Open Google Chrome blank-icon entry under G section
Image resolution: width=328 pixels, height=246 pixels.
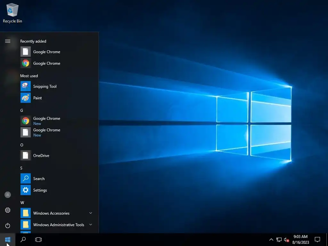point(56,132)
